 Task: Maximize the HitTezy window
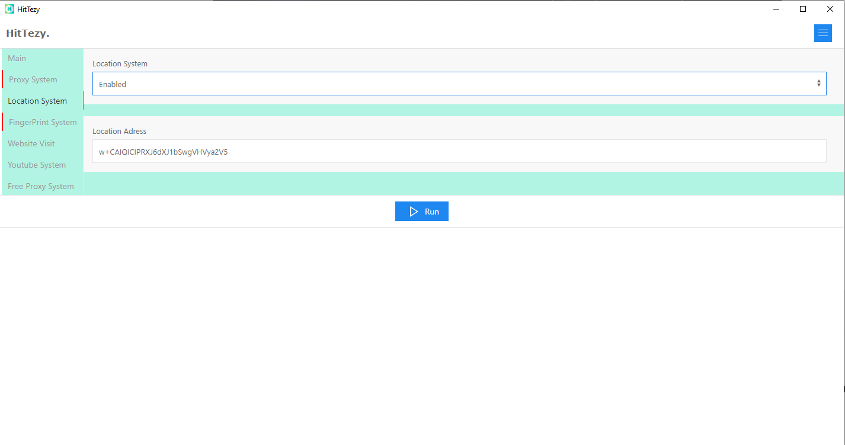tap(803, 9)
